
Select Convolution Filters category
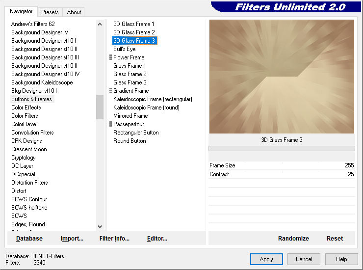32,133
